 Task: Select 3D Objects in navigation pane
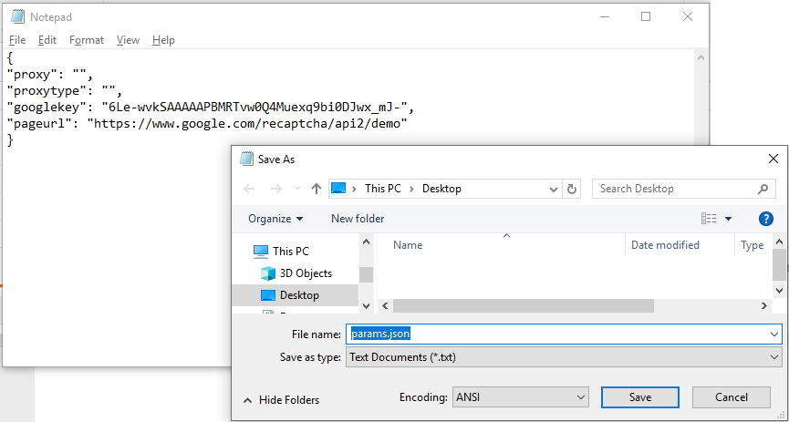[x=305, y=273]
